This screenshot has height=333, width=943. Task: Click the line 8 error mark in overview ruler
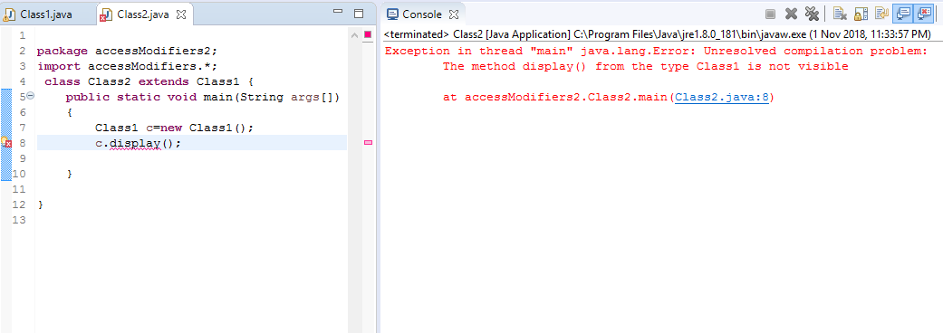pos(369,142)
